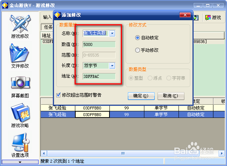This screenshot has width=227, height=166.
Task: Click 自动锁定 cell in the first row
Action: [196, 108]
